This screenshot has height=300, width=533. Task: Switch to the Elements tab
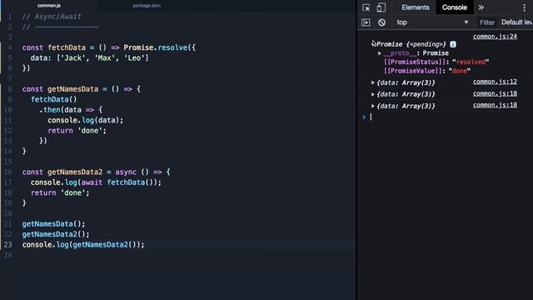tap(416, 7)
